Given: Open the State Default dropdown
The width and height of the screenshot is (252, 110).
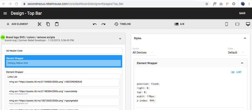Looking at the screenshot, I should click(x=237, y=53).
